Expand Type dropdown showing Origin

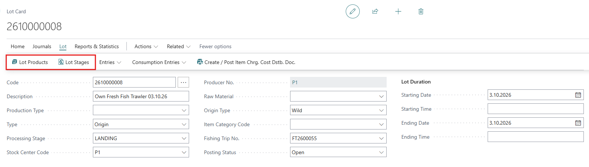point(184,124)
